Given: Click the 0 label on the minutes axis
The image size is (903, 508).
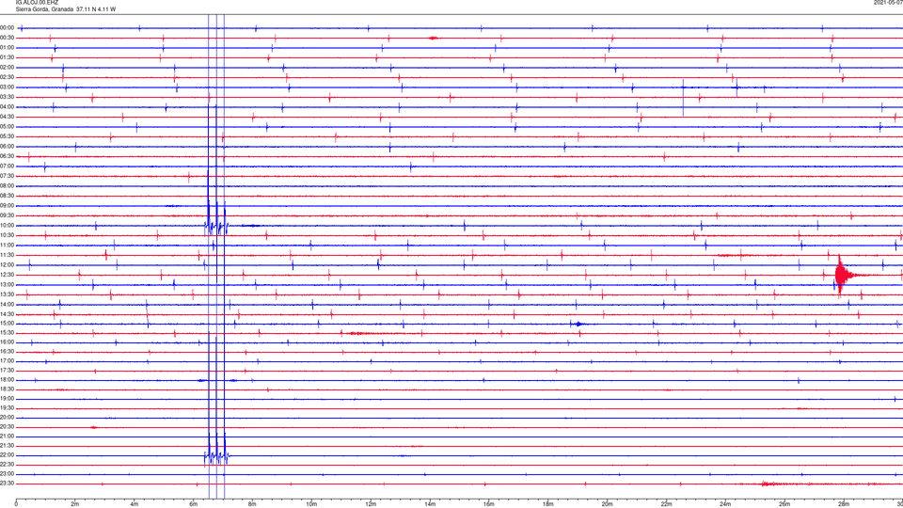Looking at the screenshot, I should tap(16, 504).
